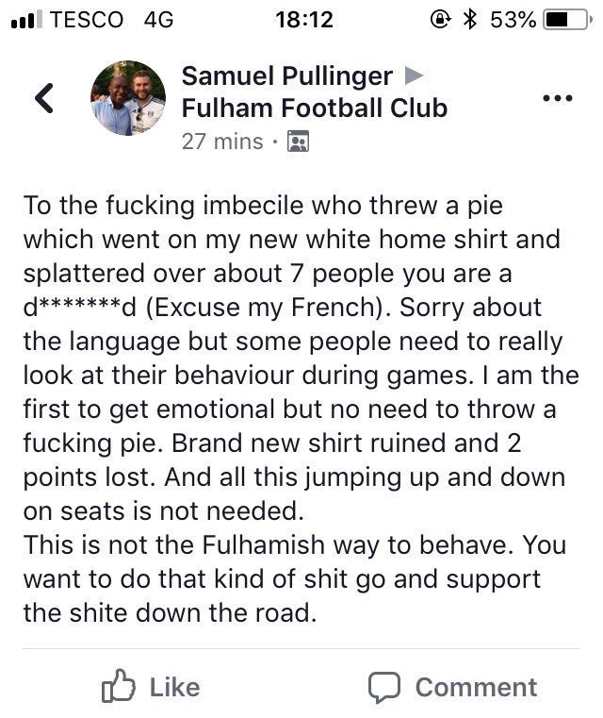Screen dimensions: 603x718
Task: Tap the TESCO 4G carrier label
Action: (111, 20)
